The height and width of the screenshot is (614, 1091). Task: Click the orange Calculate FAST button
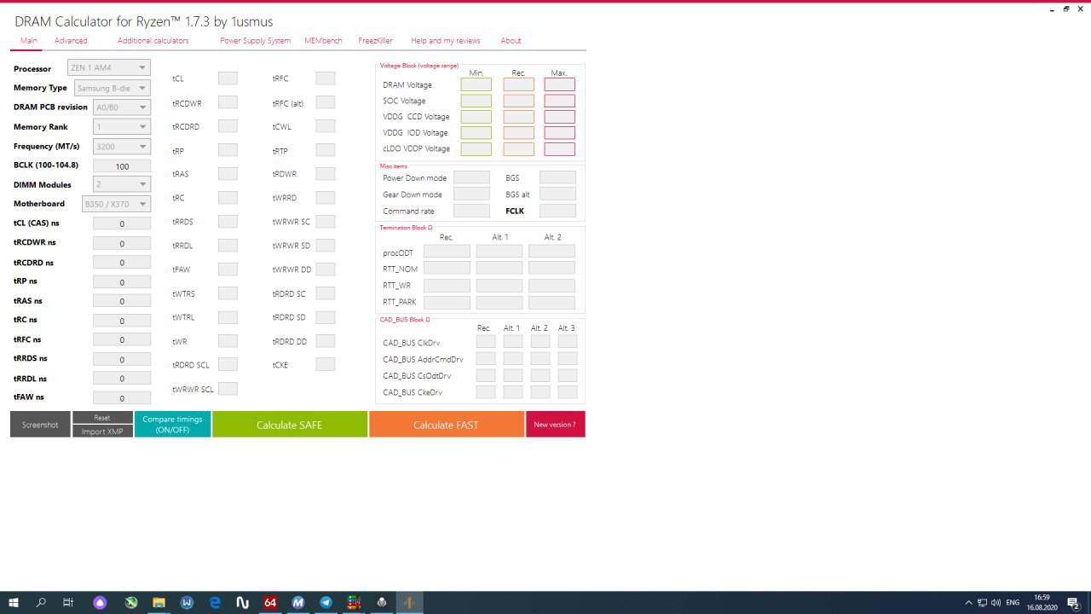(447, 425)
